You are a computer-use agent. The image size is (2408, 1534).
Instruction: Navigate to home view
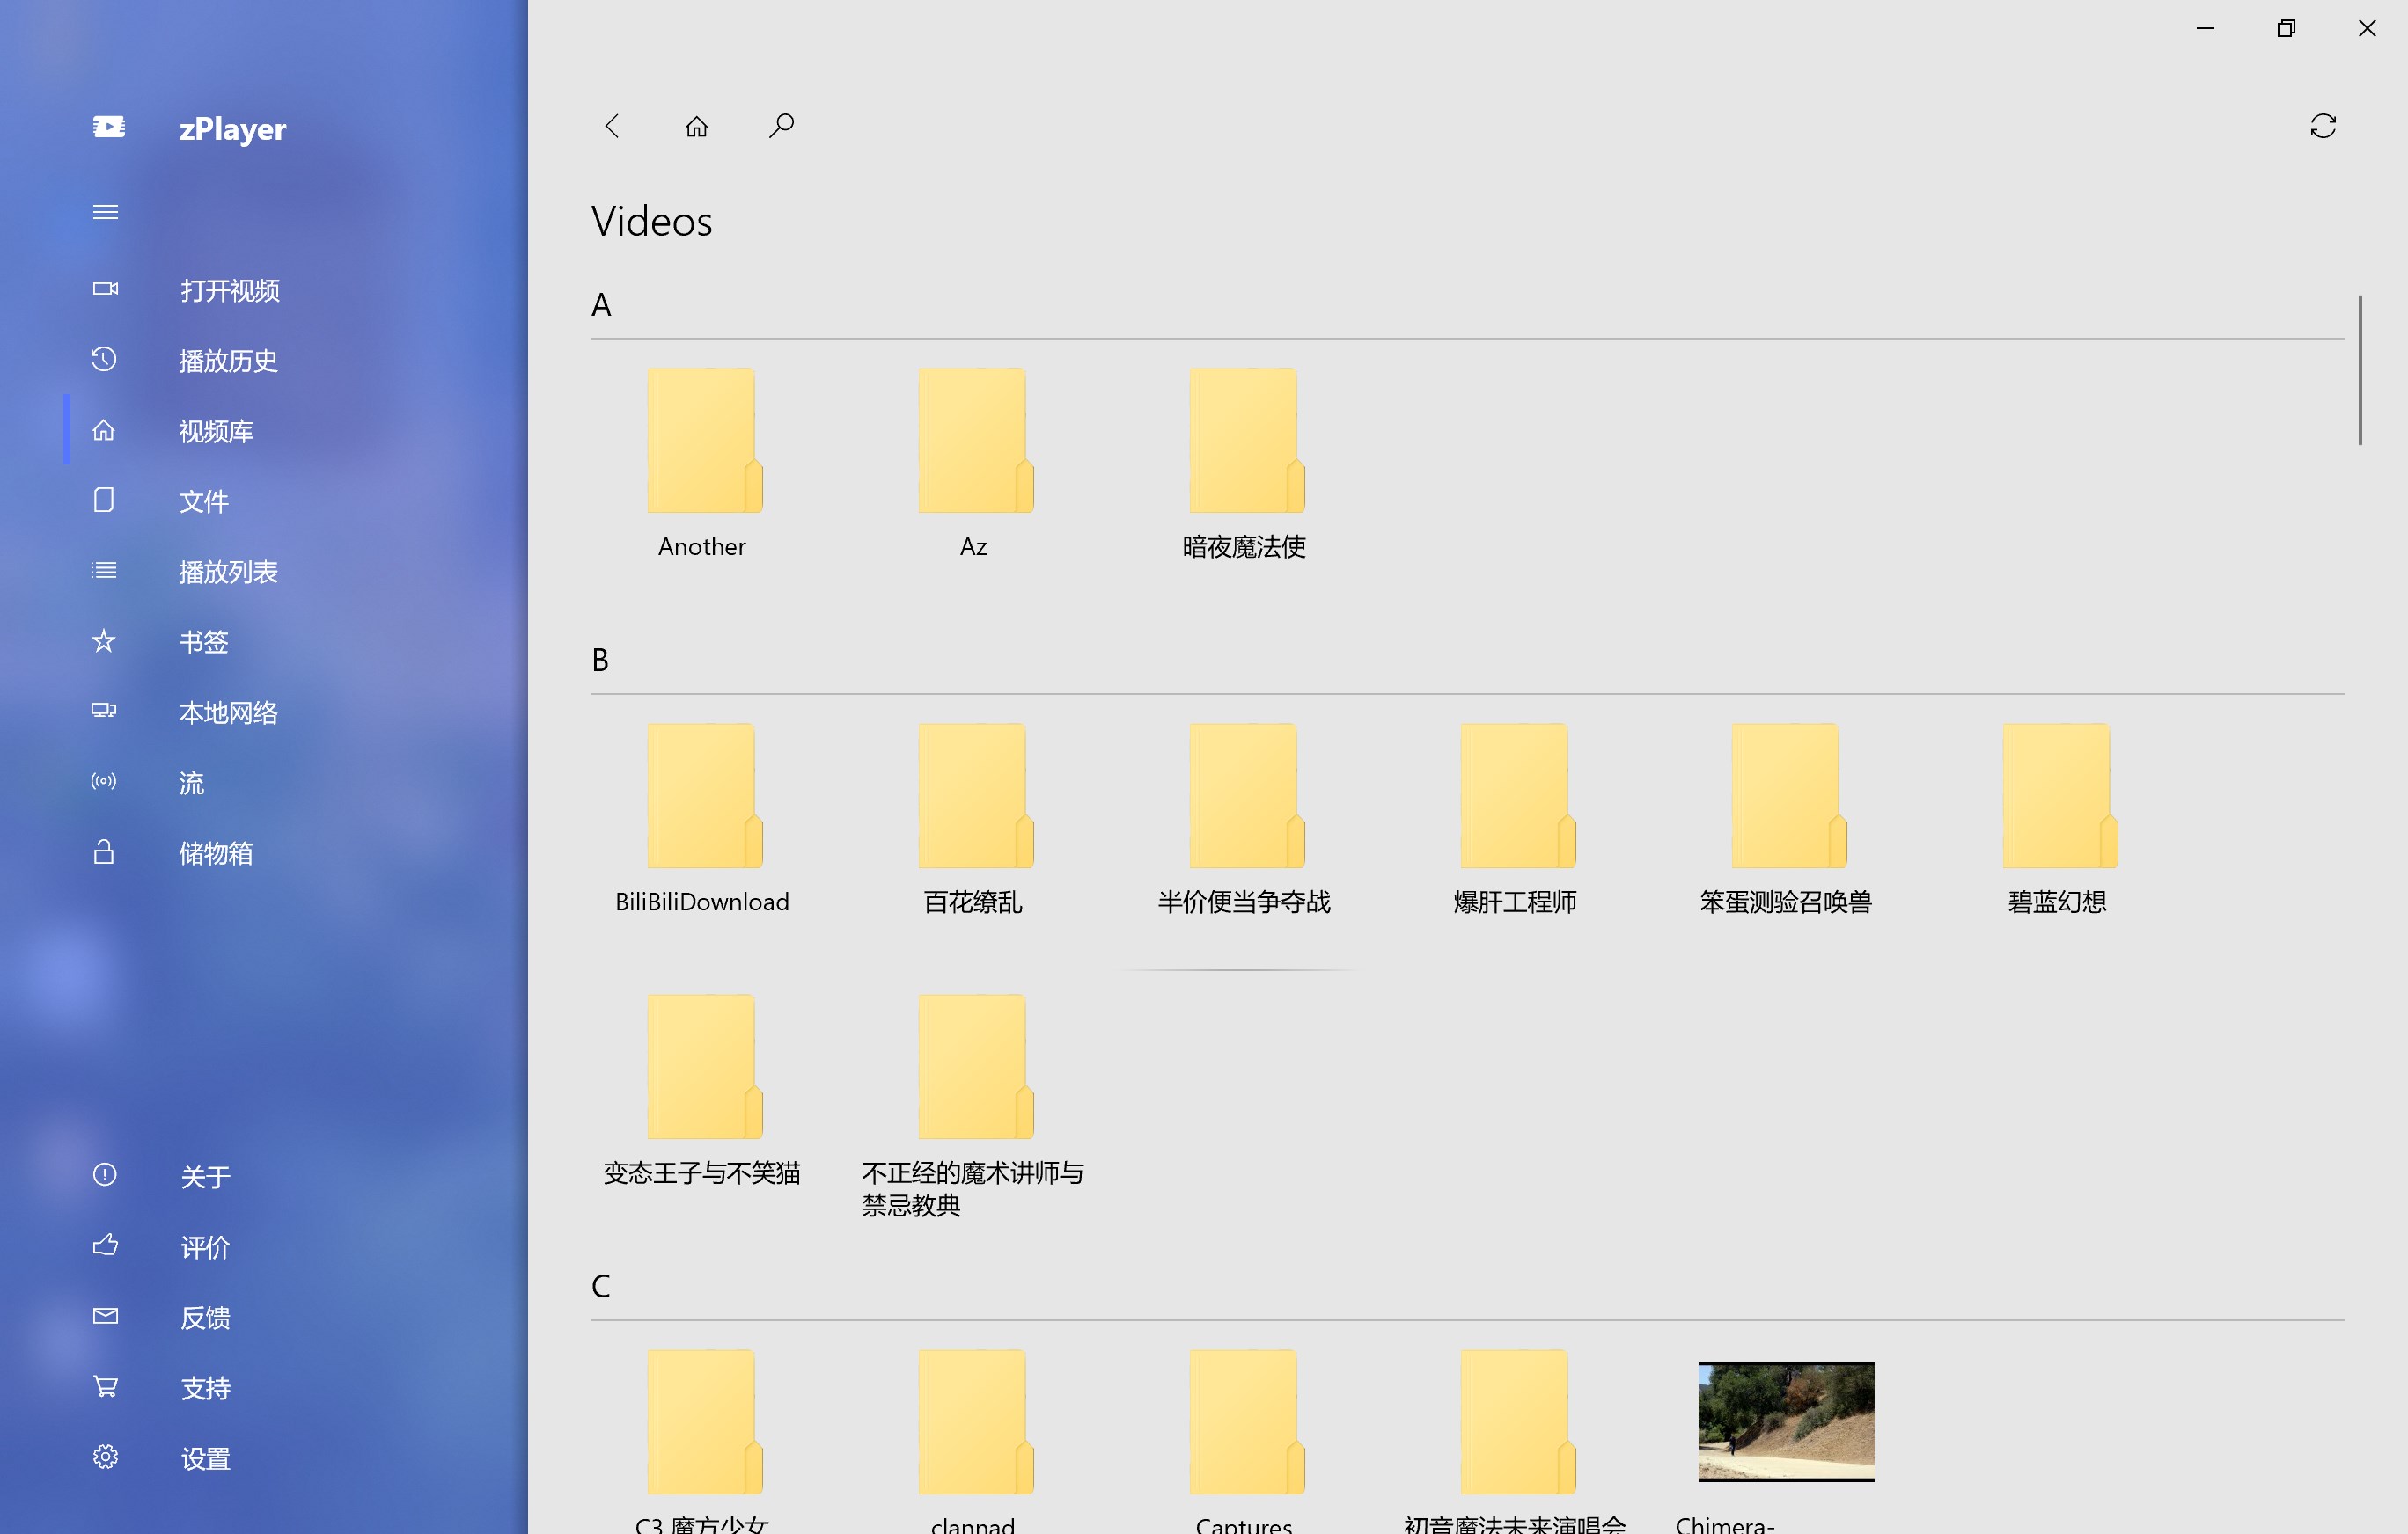[696, 126]
